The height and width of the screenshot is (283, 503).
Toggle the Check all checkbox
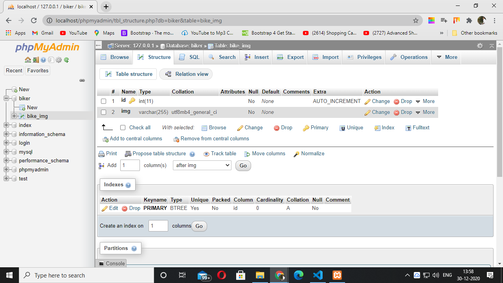tap(123, 128)
